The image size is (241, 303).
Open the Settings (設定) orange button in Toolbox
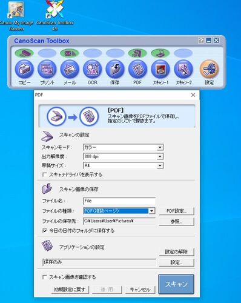[210, 69]
